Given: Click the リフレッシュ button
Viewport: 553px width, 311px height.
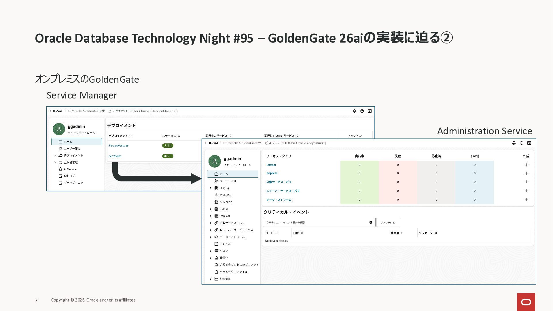Looking at the screenshot, I should pos(387,222).
